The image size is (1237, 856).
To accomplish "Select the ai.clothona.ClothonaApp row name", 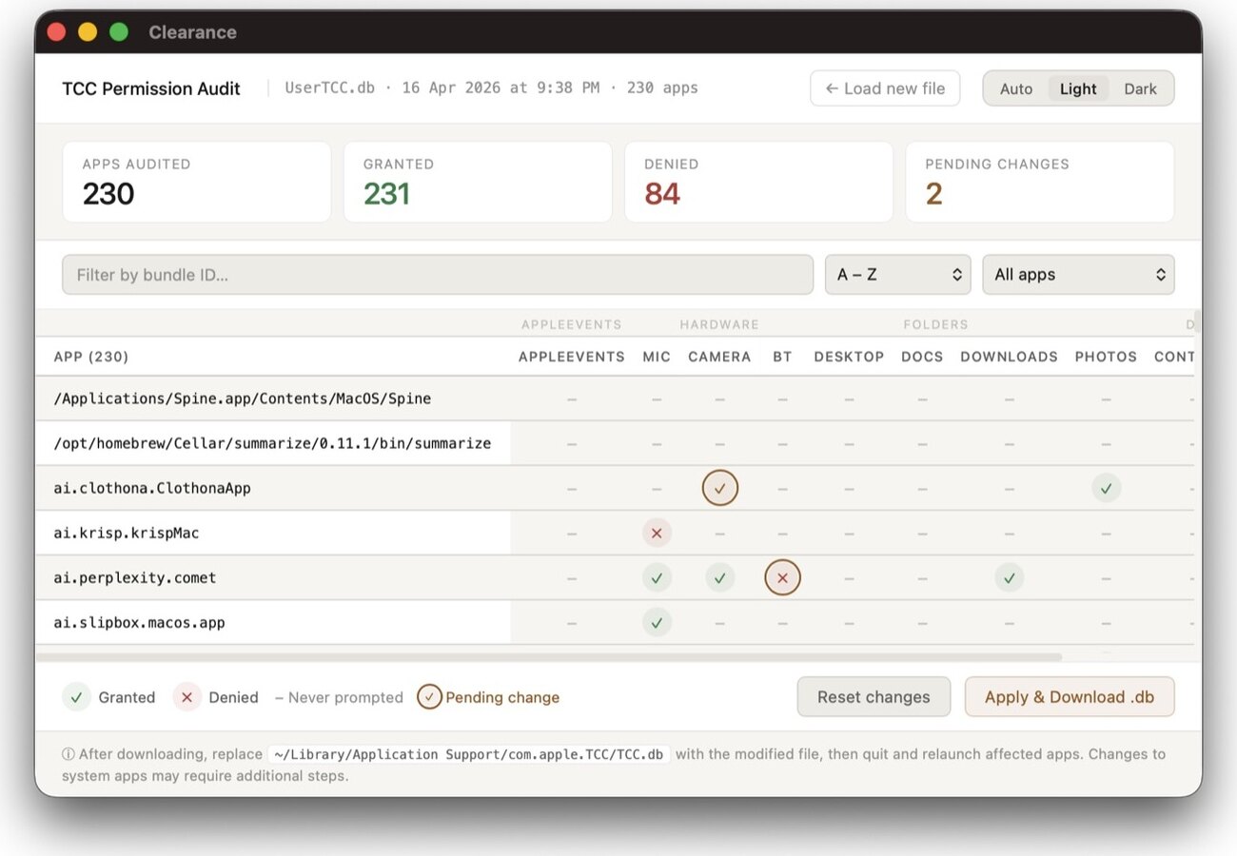I will point(152,488).
